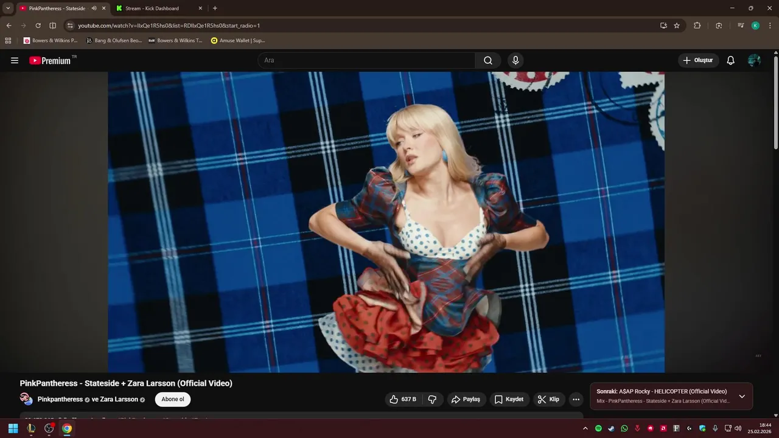This screenshot has height=438, width=779.
Task: Close the Kick Dashboard tab
Action: tap(200, 9)
